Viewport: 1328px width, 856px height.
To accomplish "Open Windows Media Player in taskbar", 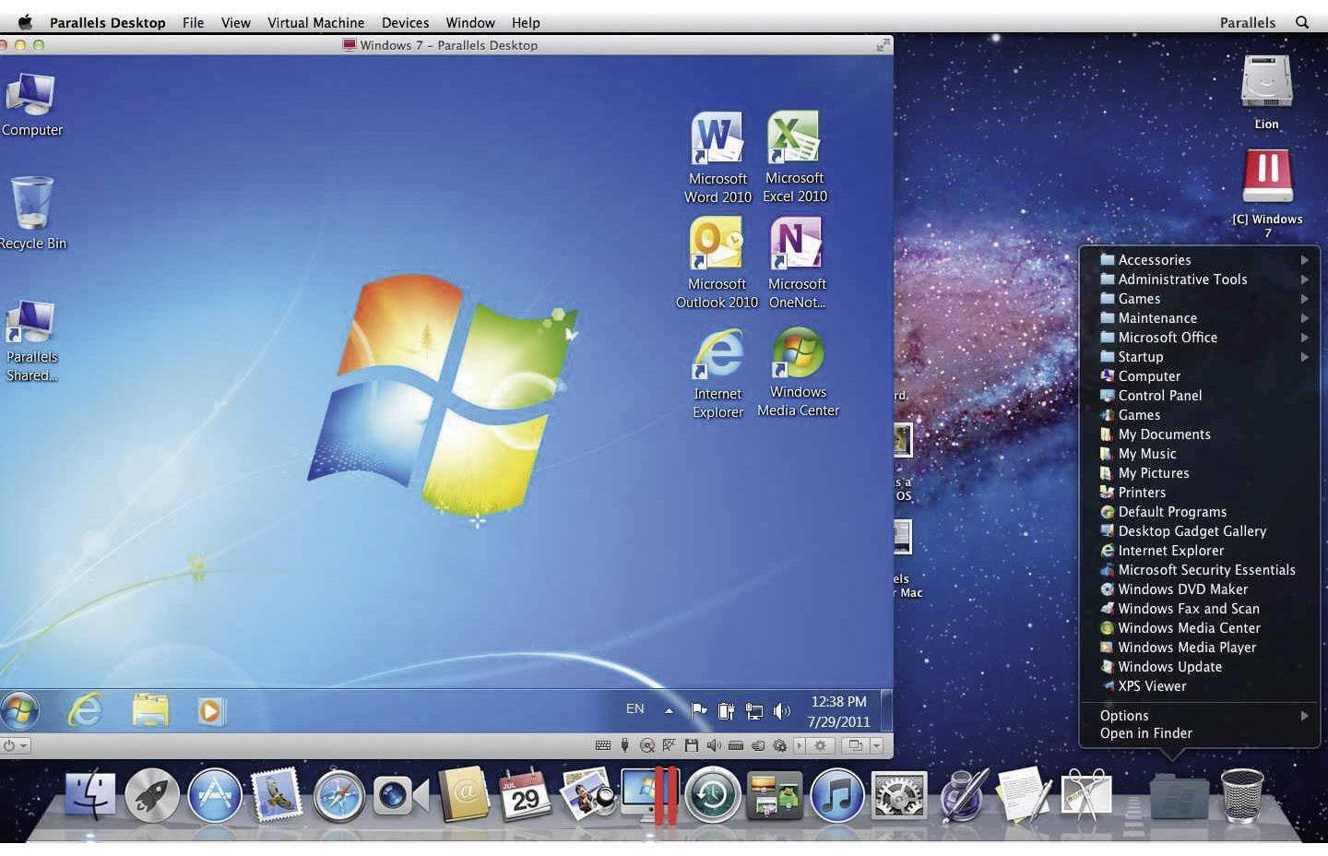I will (211, 711).
